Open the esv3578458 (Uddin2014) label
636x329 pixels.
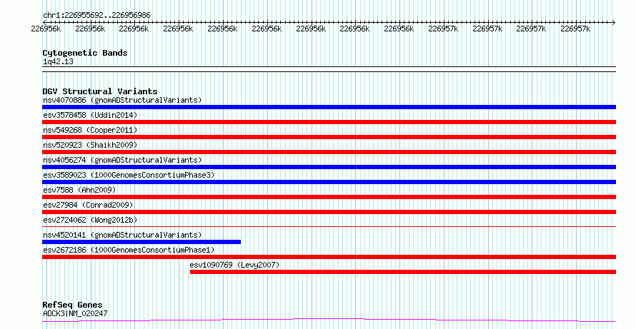(x=90, y=115)
